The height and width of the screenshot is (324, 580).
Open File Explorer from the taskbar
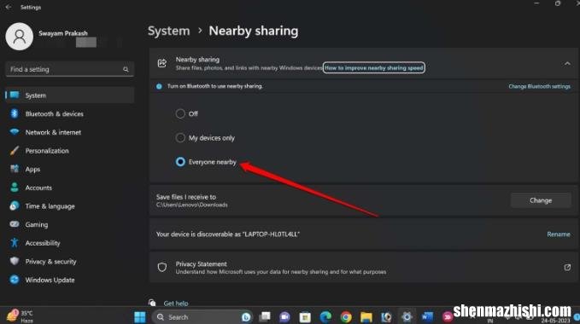(366, 317)
